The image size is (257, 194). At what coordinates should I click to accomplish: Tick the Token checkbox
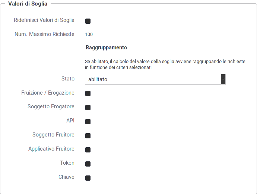[88, 164]
